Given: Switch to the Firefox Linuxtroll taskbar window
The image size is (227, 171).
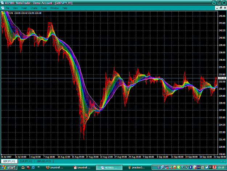Looking at the screenshot, I should click(x=54, y=167).
